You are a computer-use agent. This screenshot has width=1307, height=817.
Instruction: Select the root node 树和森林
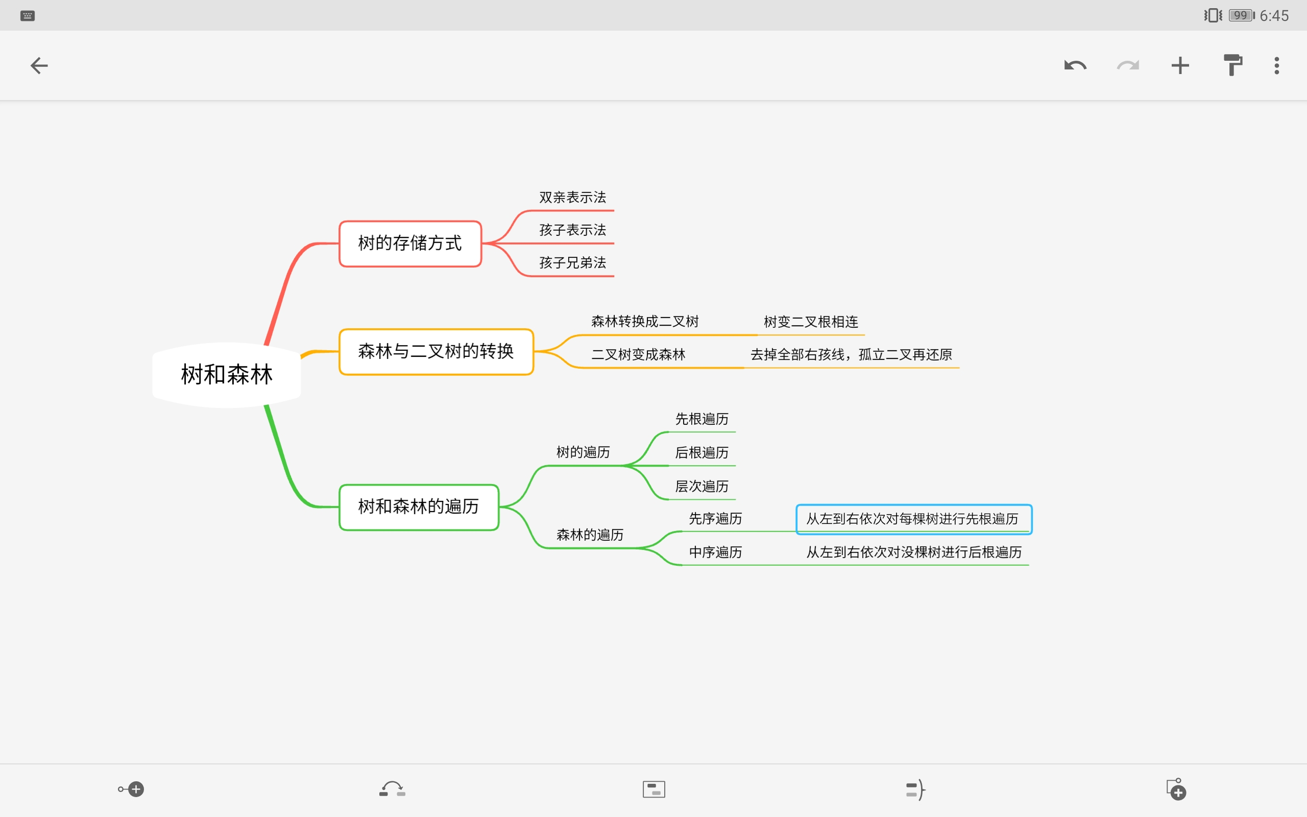pyautogui.click(x=226, y=374)
